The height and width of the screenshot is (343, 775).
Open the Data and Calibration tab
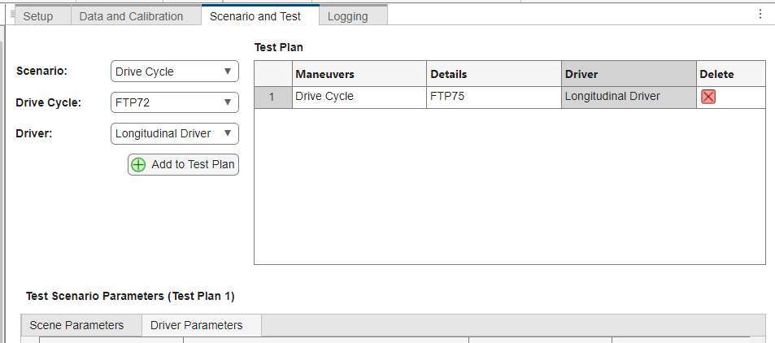tap(131, 16)
